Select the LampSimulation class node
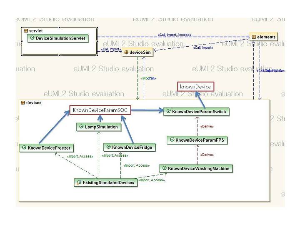The image size is (300, 225). (x=99, y=127)
